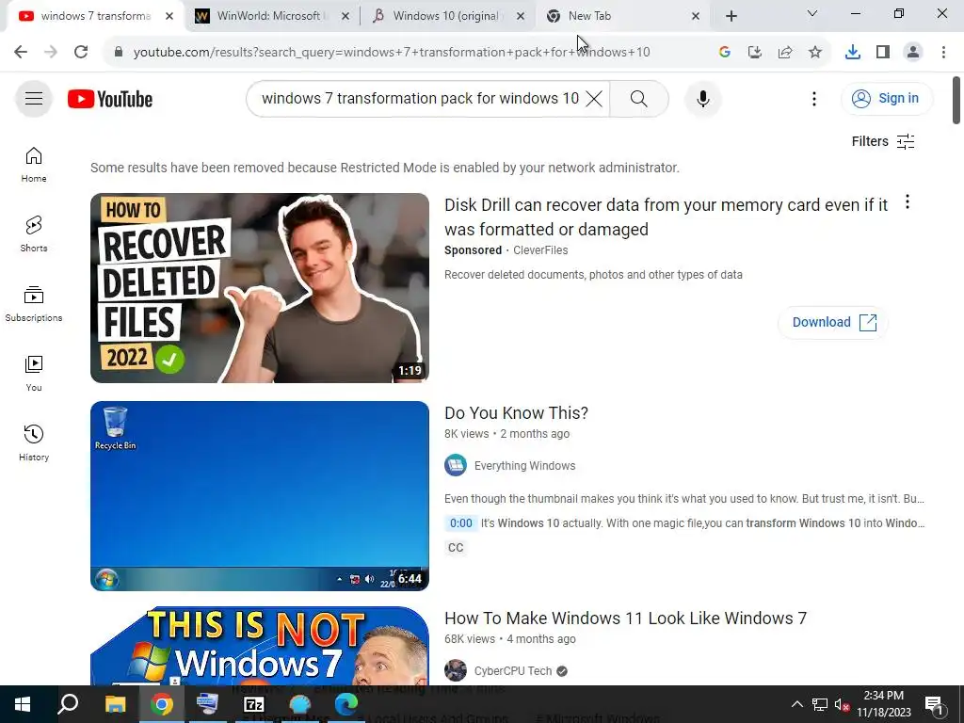This screenshot has width=964, height=723.
Task: Clear the search box with the X icon
Action: point(594,98)
